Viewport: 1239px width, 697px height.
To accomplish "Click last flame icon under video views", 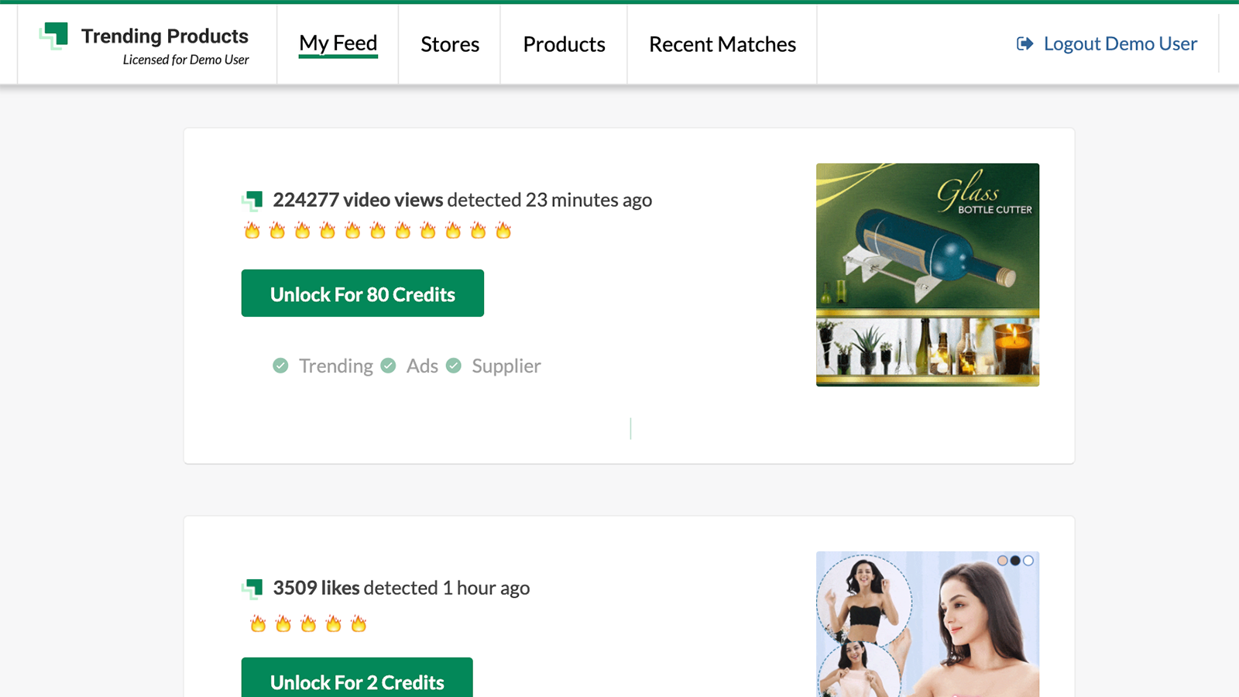I will [x=503, y=231].
